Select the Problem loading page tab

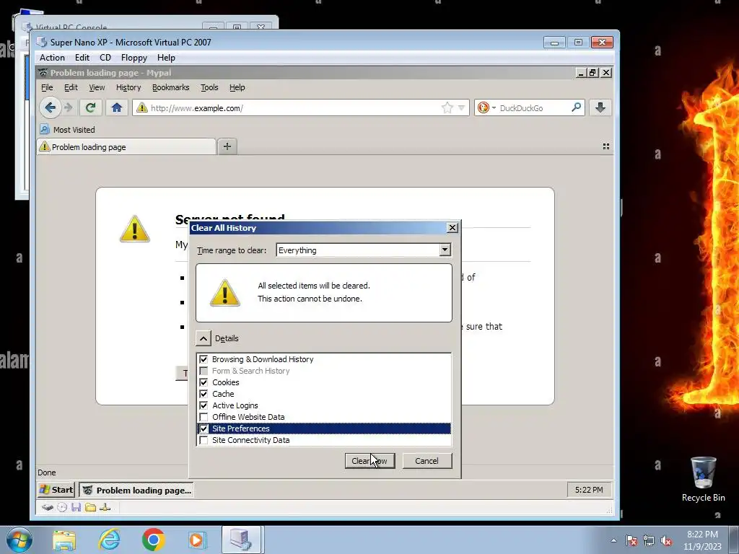(126, 146)
